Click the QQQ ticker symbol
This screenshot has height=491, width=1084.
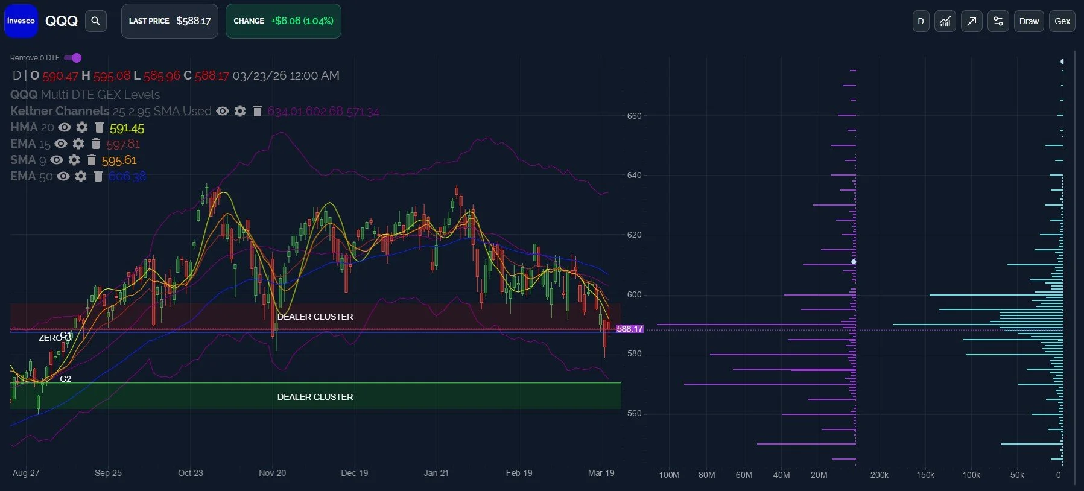(x=62, y=21)
